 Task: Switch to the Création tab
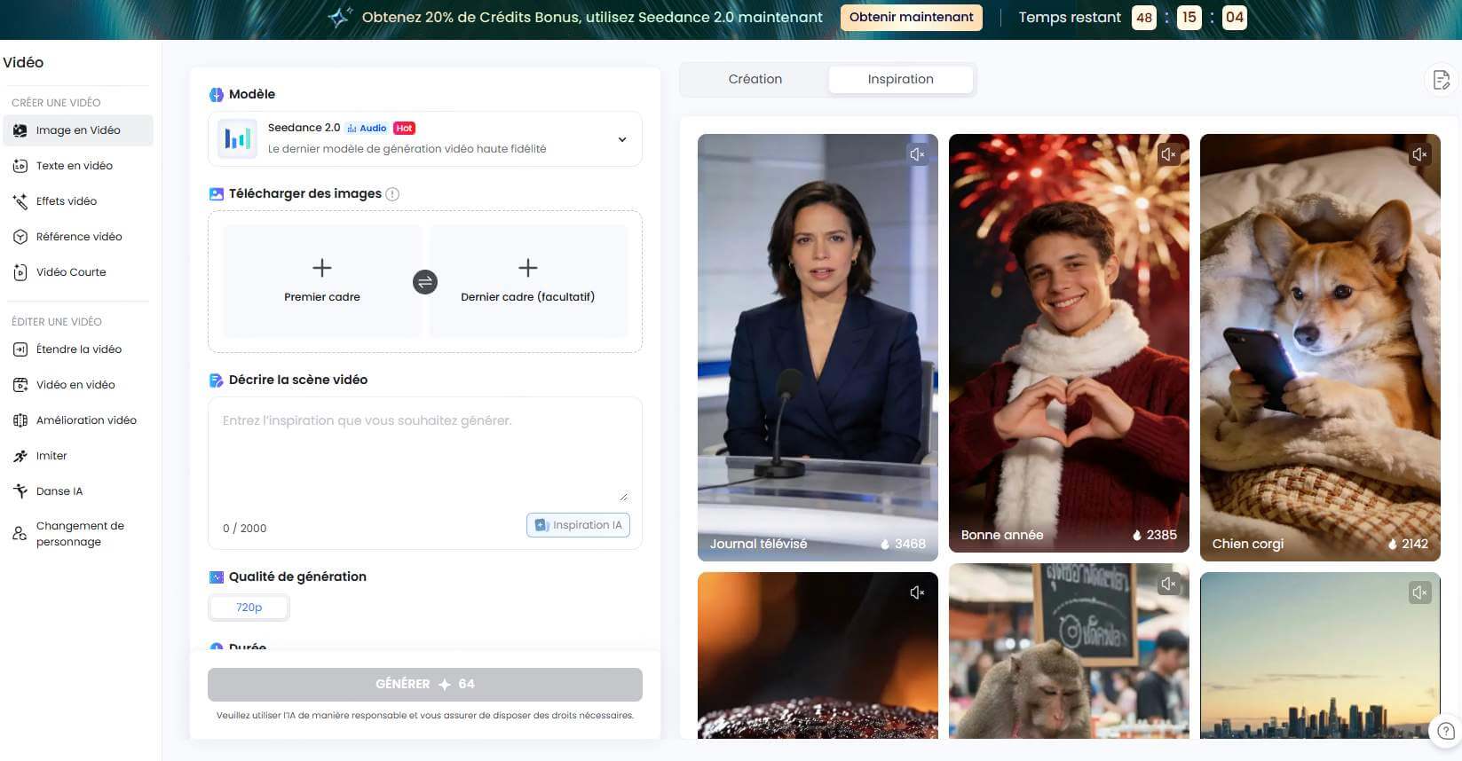pos(755,79)
